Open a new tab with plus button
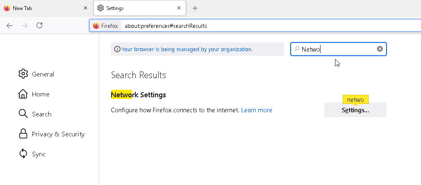421x185 pixels. point(195,8)
